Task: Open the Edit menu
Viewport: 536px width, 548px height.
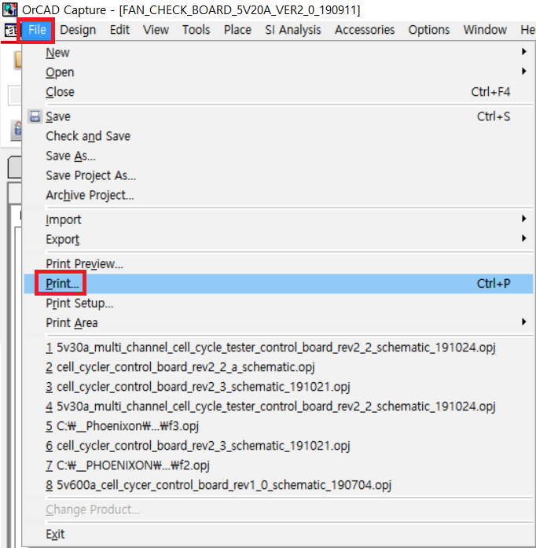Action: tap(119, 30)
